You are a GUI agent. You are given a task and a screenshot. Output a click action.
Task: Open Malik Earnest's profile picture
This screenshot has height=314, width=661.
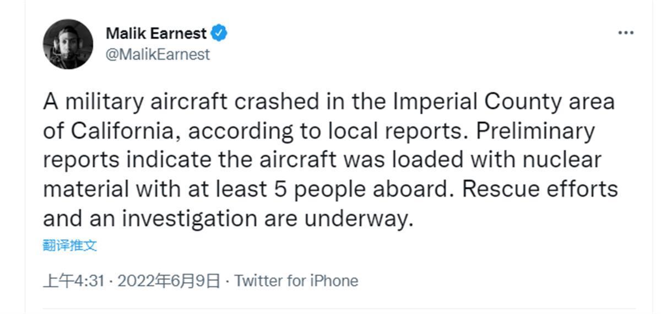pyautogui.click(x=68, y=44)
